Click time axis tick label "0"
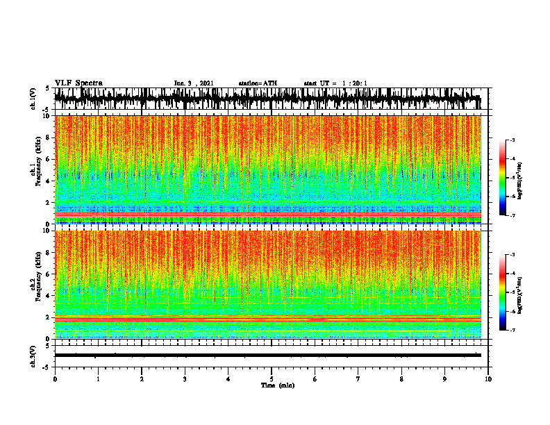 pyautogui.click(x=55, y=379)
